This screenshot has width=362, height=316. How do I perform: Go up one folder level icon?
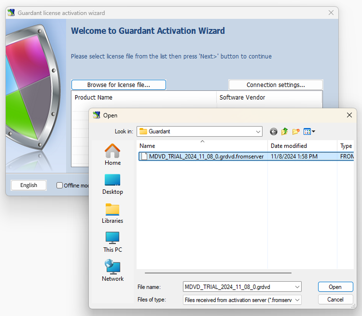click(x=285, y=131)
